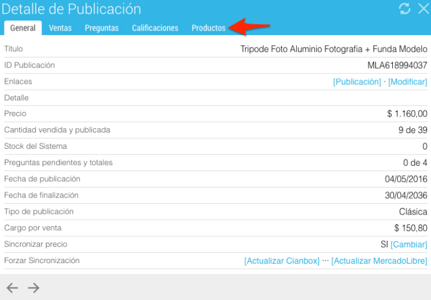Click the Preguntas pendientes y totales label
431x300 pixels.
coord(59,162)
